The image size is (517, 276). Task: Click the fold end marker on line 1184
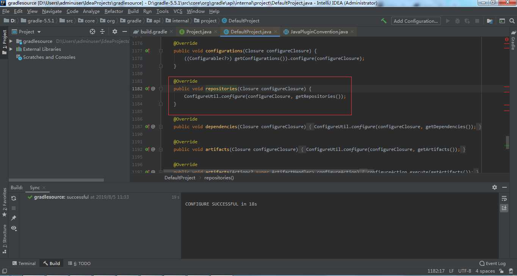click(x=161, y=104)
